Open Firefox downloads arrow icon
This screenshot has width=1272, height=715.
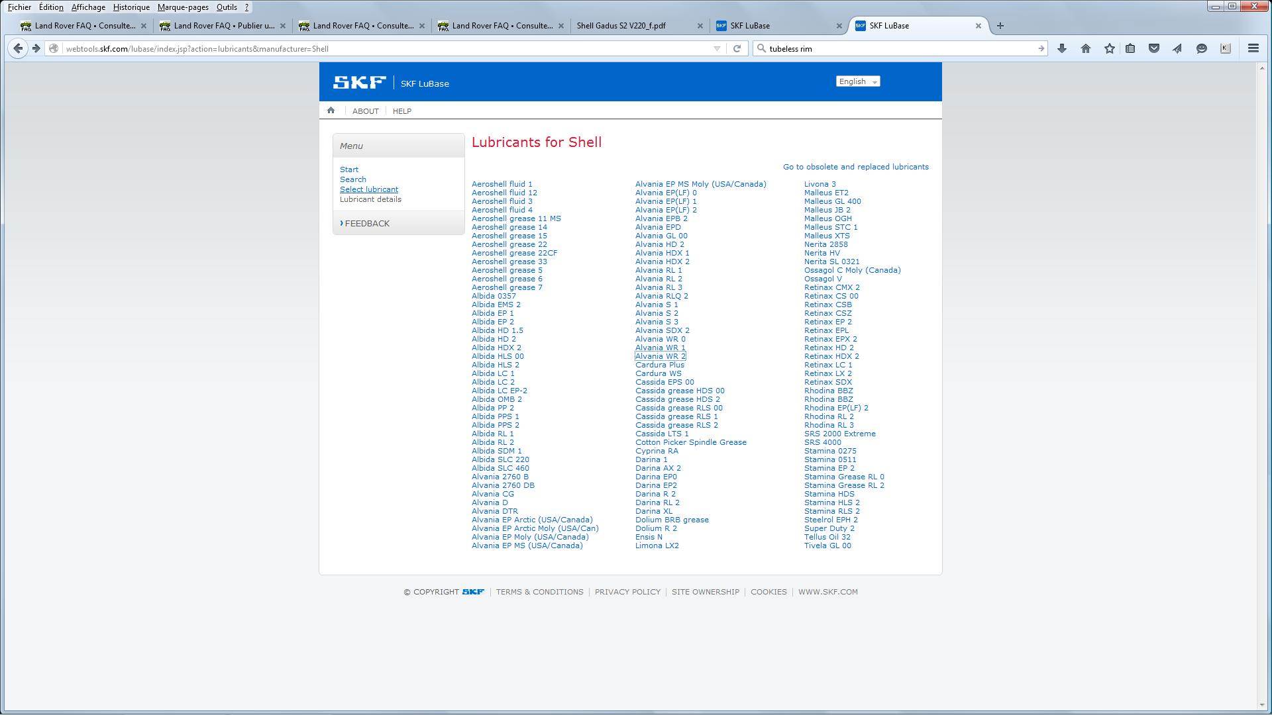point(1061,48)
